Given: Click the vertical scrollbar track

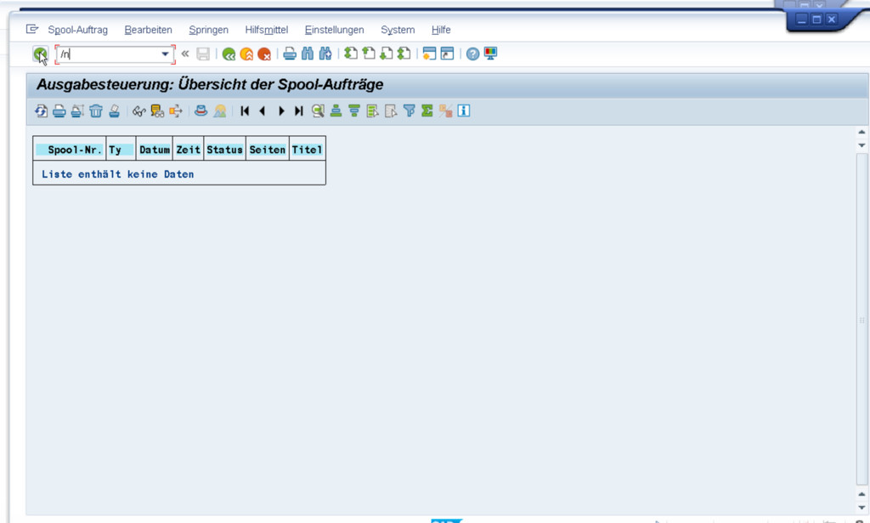Looking at the screenshot, I should (x=862, y=319).
